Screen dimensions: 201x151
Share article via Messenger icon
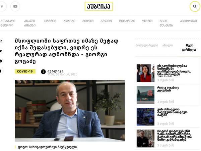pyautogui.click(x=1, y=61)
